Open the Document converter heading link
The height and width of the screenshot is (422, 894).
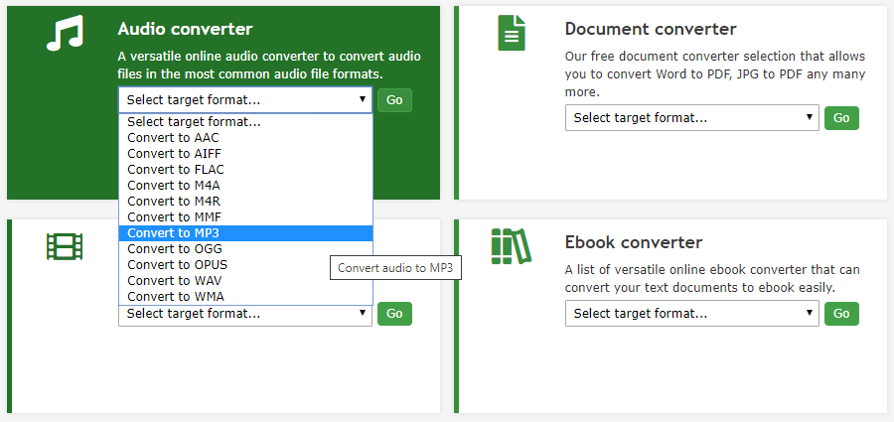pos(651,29)
